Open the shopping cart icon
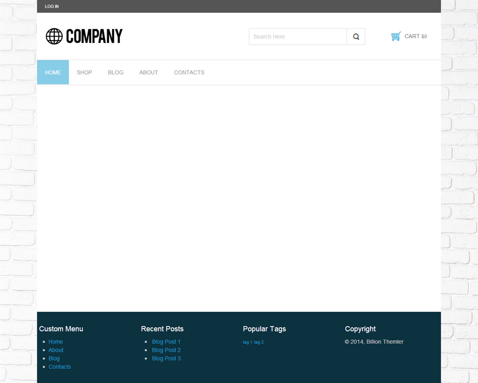 pos(396,36)
